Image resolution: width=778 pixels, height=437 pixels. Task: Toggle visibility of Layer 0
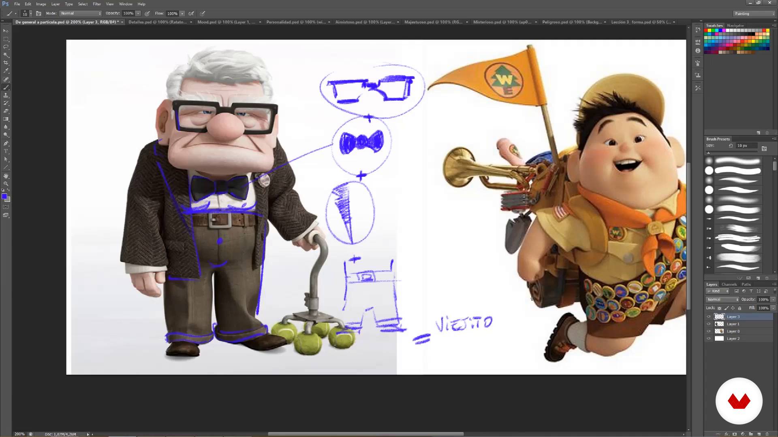click(x=709, y=331)
